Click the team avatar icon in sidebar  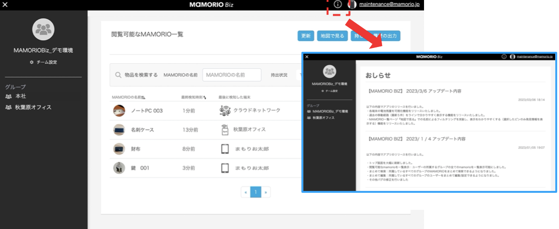click(x=43, y=30)
